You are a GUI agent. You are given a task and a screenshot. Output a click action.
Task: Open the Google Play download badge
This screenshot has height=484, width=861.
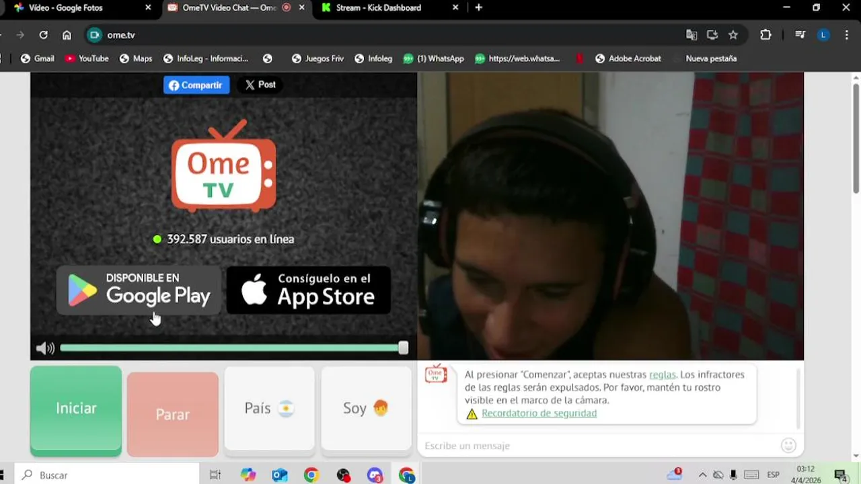(139, 290)
